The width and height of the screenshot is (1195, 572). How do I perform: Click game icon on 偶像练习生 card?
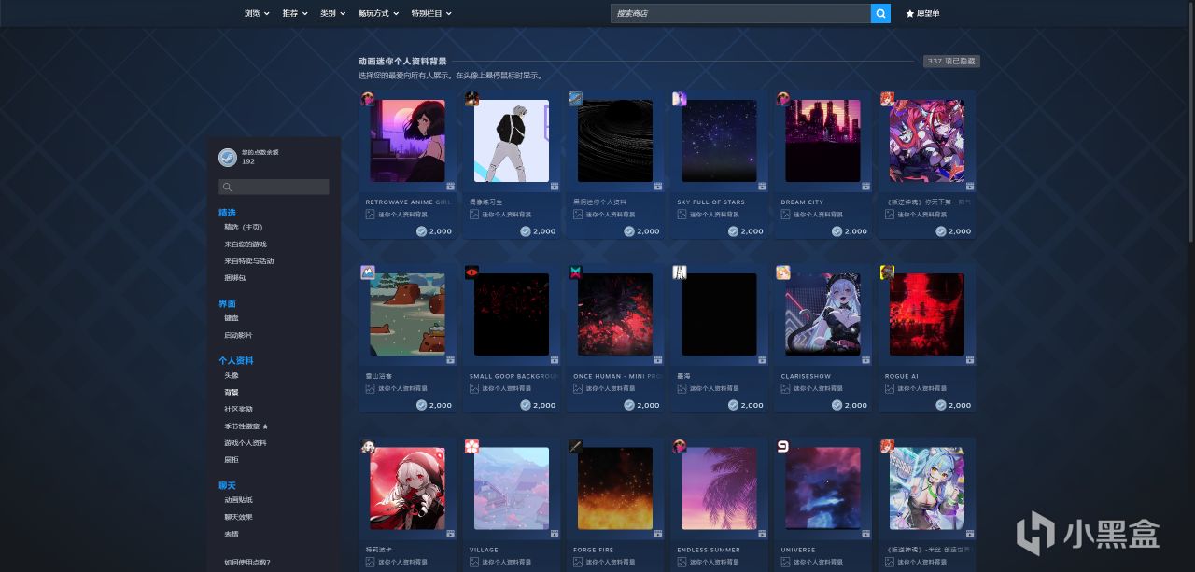pos(471,99)
